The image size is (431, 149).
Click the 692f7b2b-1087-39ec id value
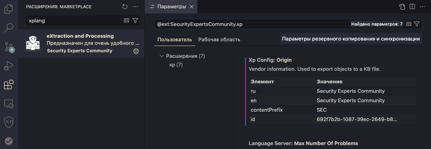pyautogui.click(x=357, y=120)
